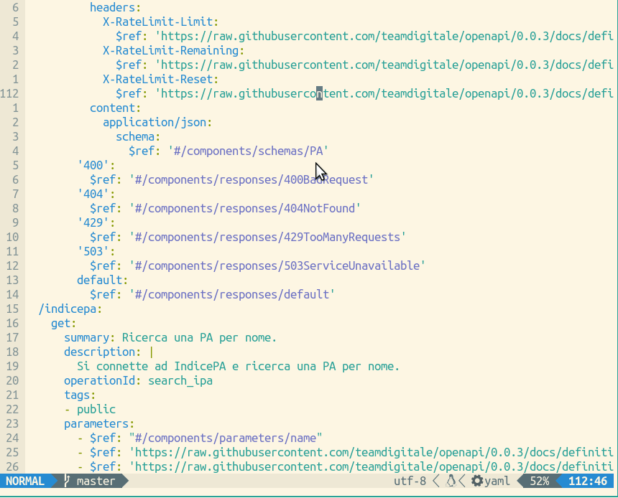Click the parameters: key
The width and height of the screenshot is (618, 498).
pyautogui.click(x=99, y=424)
